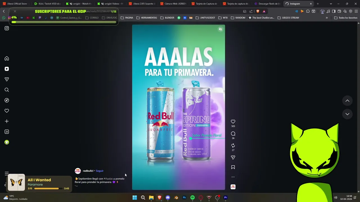Click the Instagram logo in the sidebar
Viewport: 360px width, 202px height.
[x=7, y=28]
